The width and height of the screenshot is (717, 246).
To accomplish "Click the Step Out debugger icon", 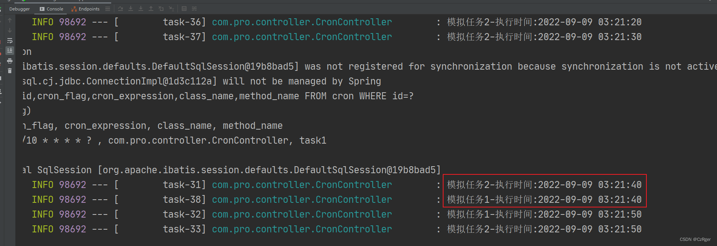I will (151, 9).
